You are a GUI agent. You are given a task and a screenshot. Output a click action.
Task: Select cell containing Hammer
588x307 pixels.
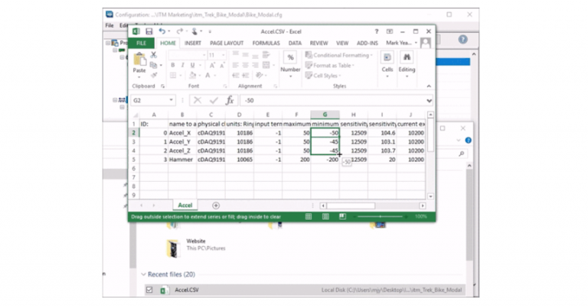[x=182, y=160]
